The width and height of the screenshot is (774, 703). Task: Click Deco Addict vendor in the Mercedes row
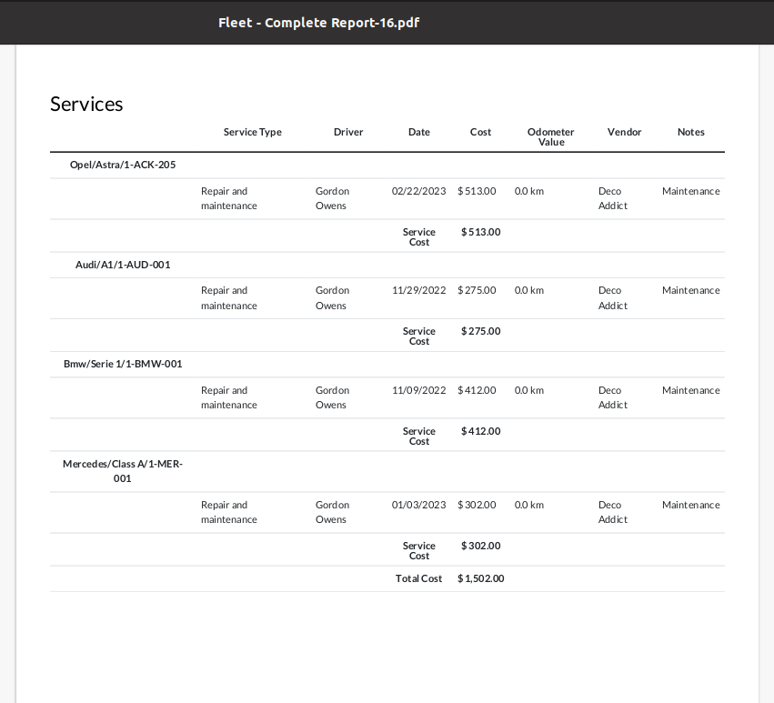[613, 512]
